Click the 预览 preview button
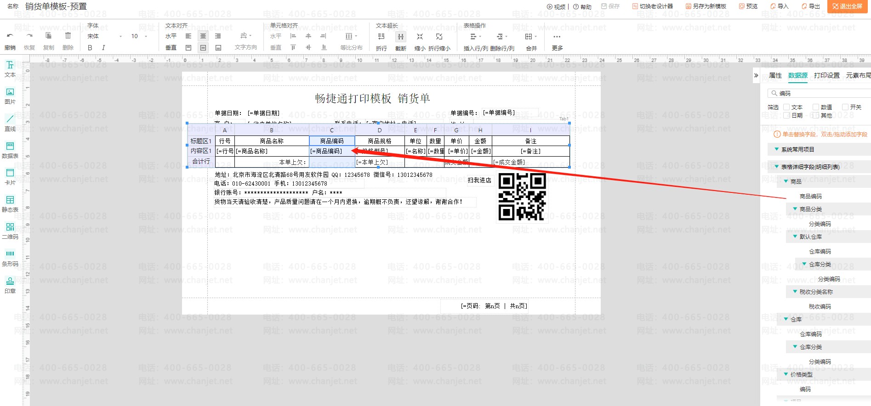This screenshot has height=406, width=871. tap(748, 6)
